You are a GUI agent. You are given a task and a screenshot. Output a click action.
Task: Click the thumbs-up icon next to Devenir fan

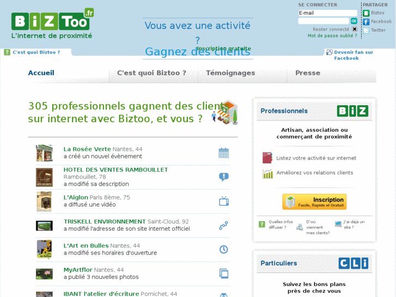(330, 52)
